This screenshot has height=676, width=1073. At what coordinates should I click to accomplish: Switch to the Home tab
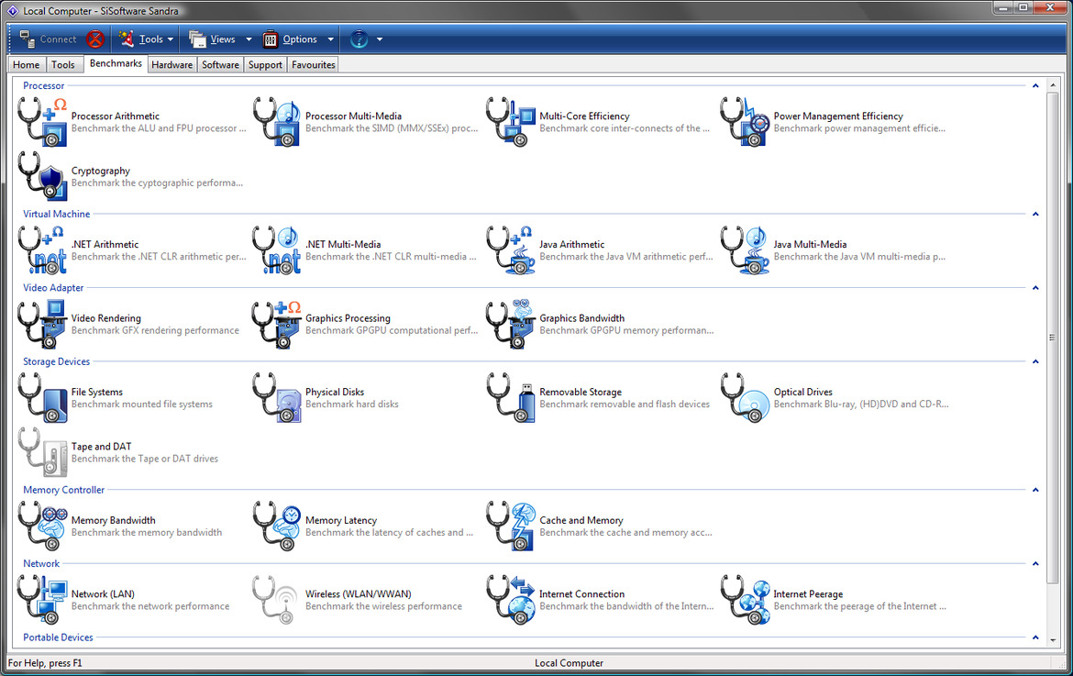point(26,64)
